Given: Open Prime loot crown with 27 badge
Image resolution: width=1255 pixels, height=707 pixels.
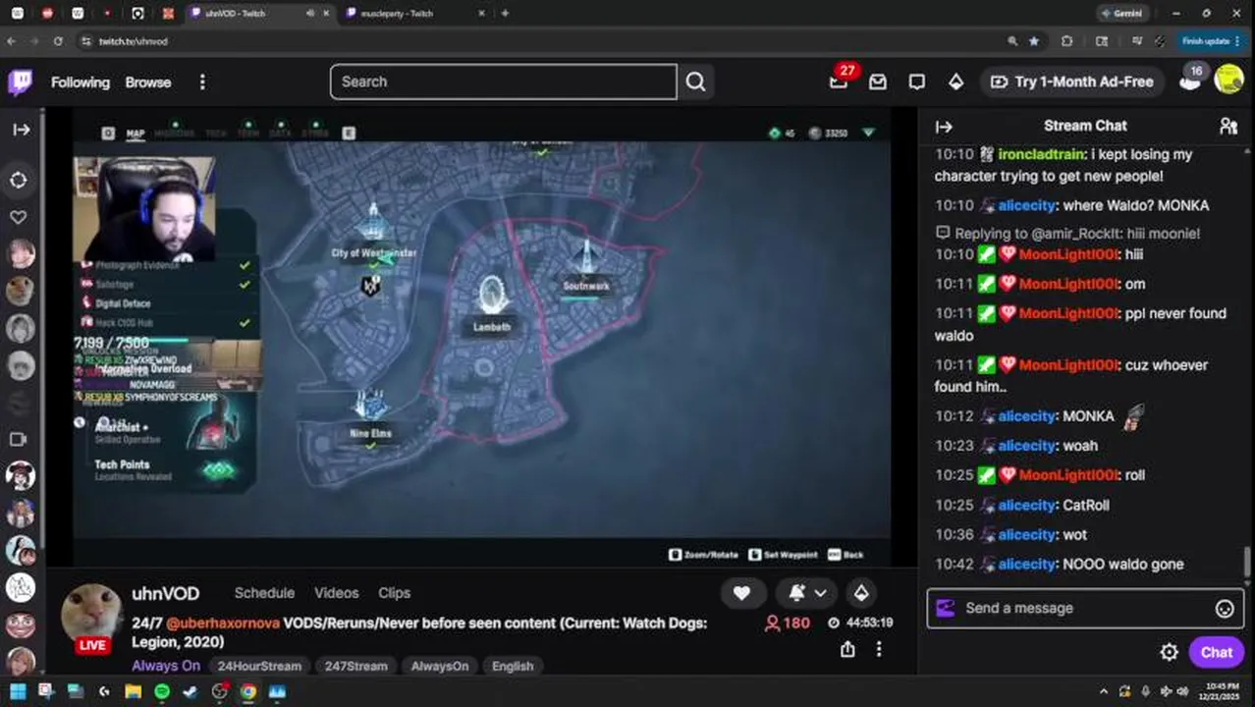Looking at the screenshot, I should [x=839, y=82].
